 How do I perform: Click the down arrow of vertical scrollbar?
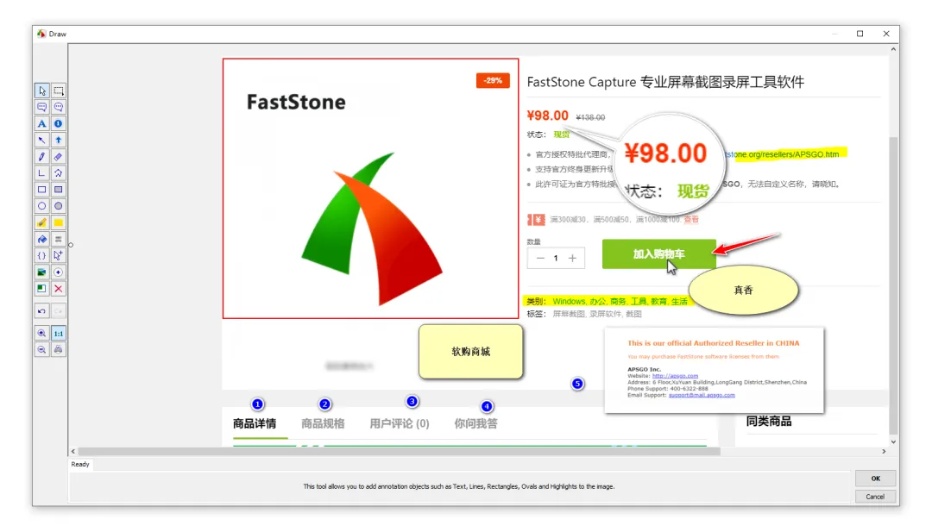pyautogui.click(x=893, y=441)
